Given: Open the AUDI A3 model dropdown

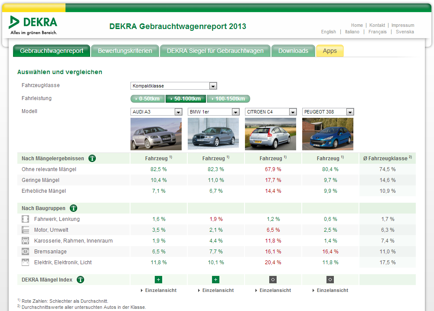Looking at the screenshot, I should tap(156, 112).
